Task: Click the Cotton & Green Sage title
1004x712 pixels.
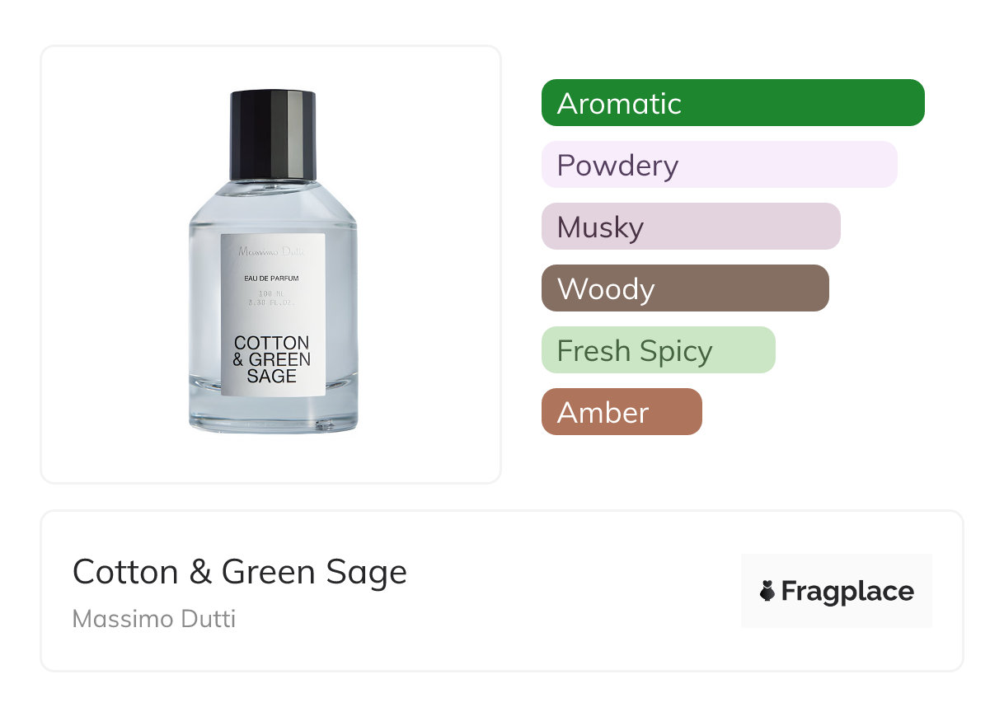Action: pos(240,572)
